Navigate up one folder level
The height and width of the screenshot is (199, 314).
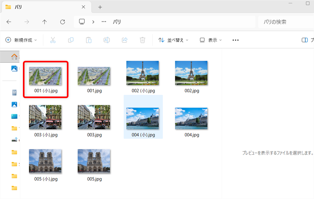[45, 22]
